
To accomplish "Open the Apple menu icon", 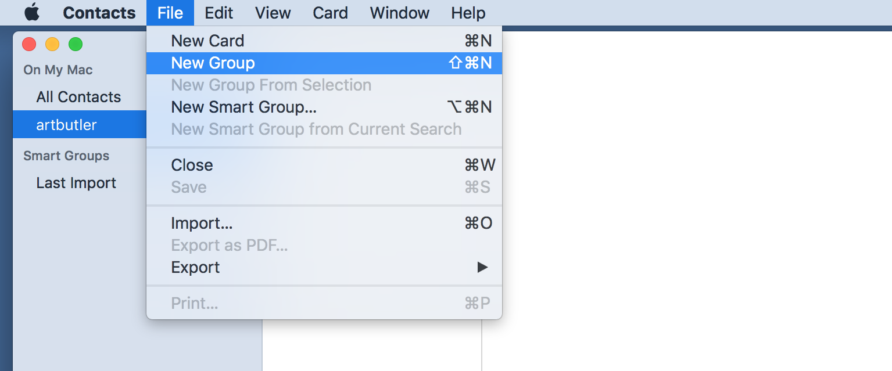I will pyautogui.click(x=32, y=12).
